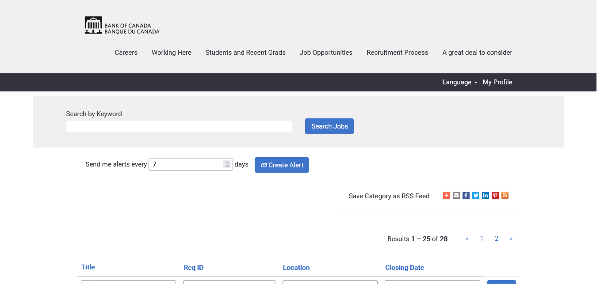Sort results by Closing Date column
604x284 pixels.
point(404,268)
